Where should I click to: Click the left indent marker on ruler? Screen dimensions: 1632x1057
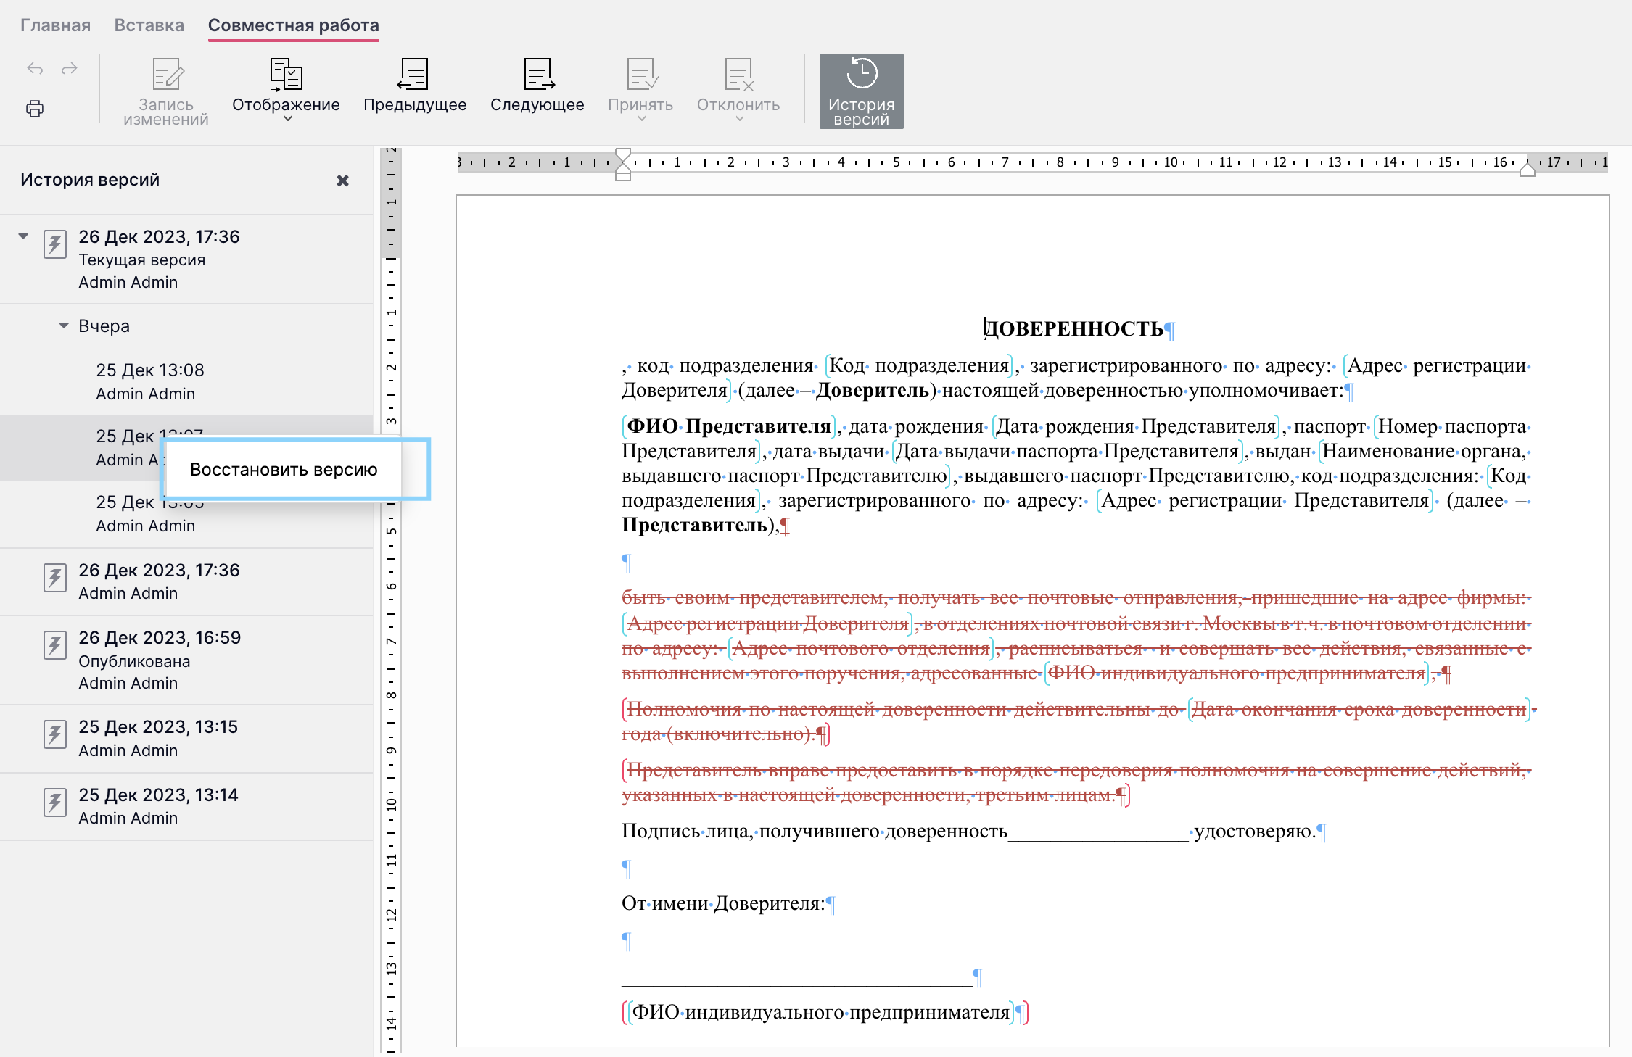[623, 164]
